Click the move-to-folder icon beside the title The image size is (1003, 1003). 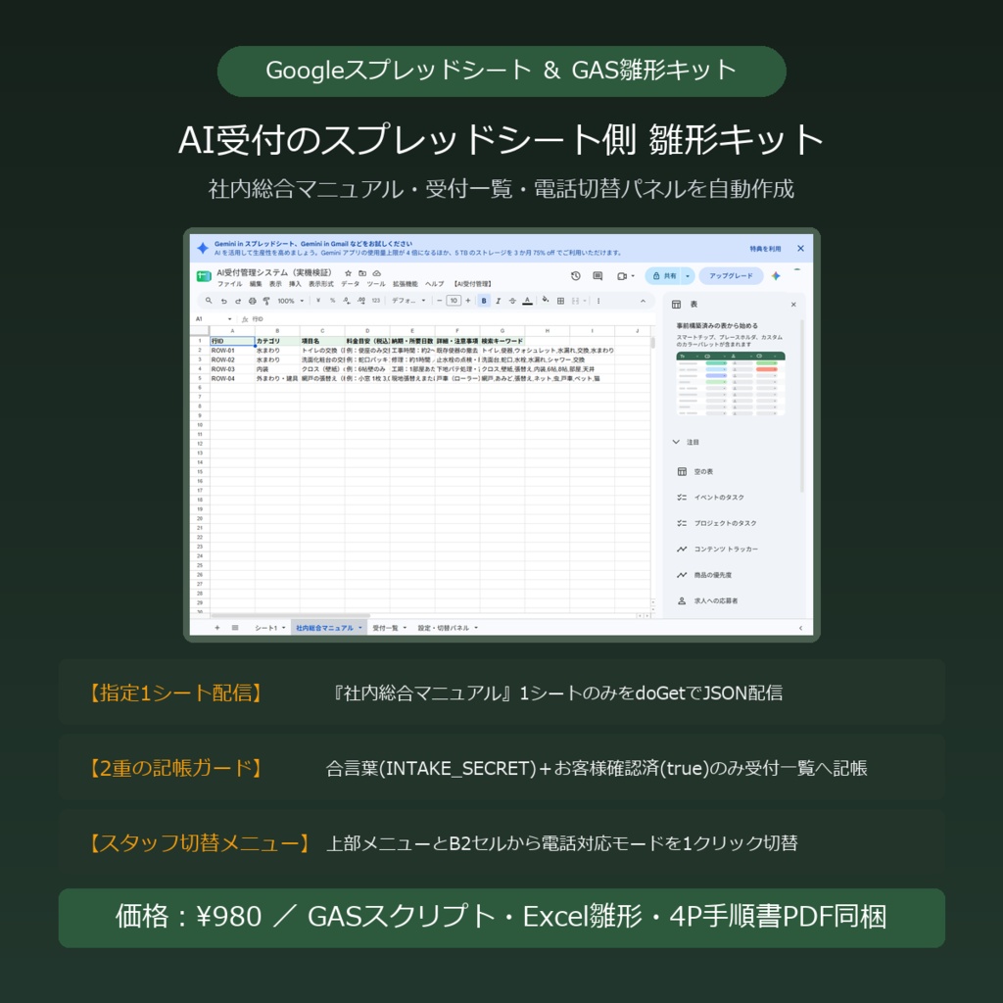[x=362, y=273]
